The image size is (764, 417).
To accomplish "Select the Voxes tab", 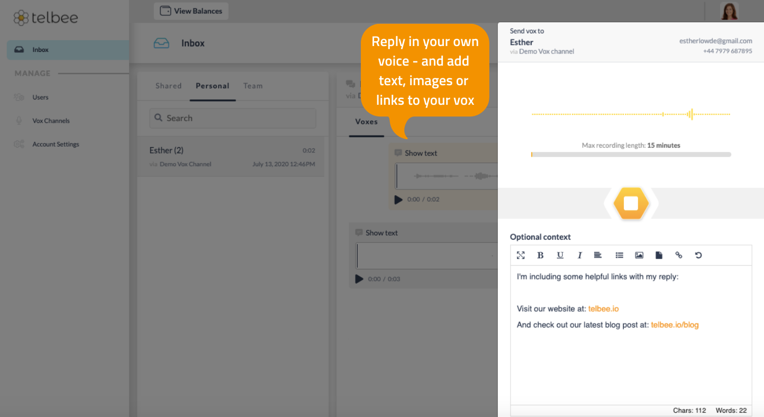I will click(366, 122).
